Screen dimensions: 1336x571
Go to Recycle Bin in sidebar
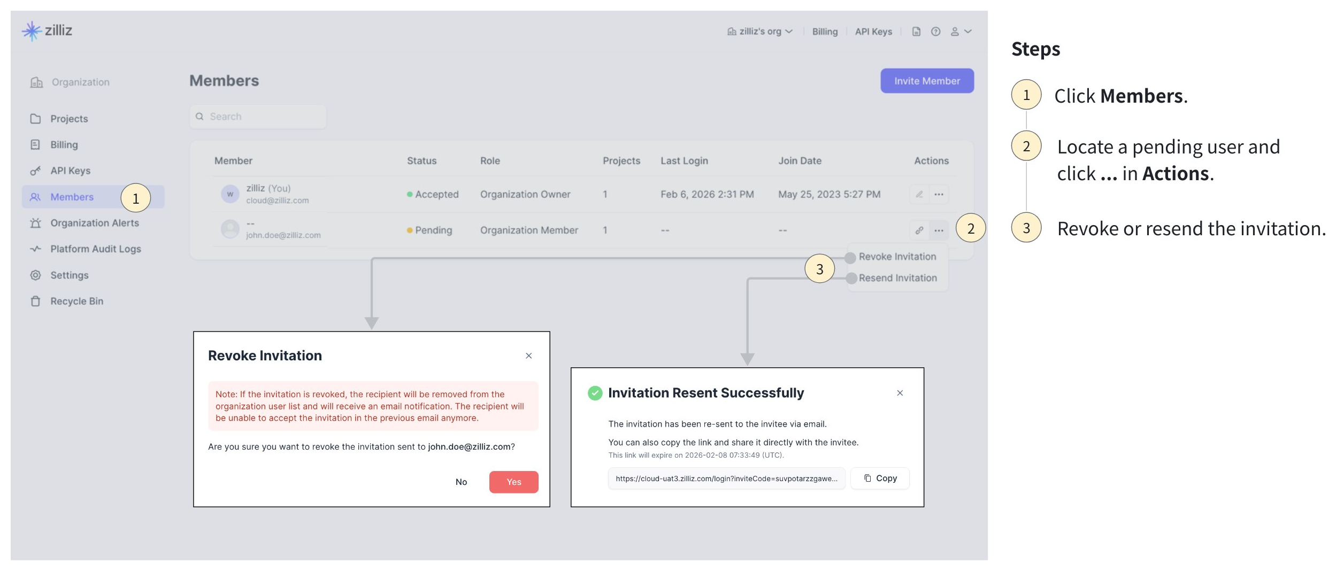tap(76, 301)
